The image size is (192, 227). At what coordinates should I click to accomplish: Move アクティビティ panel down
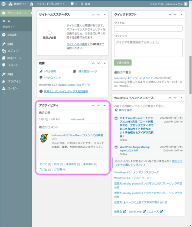click(99, 105)
